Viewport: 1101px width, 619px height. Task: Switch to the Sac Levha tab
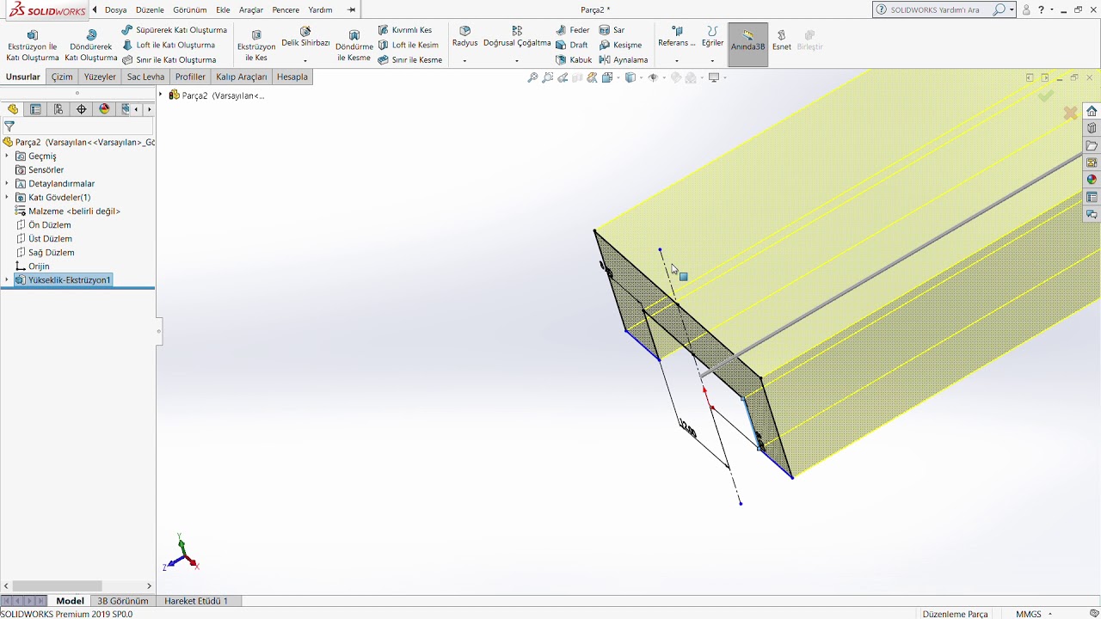pyautogui.click(x=145, y=77)
